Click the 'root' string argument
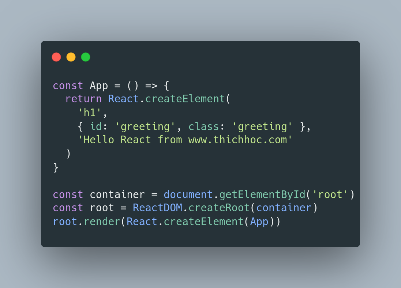401x288 pixels. point(330,195)
